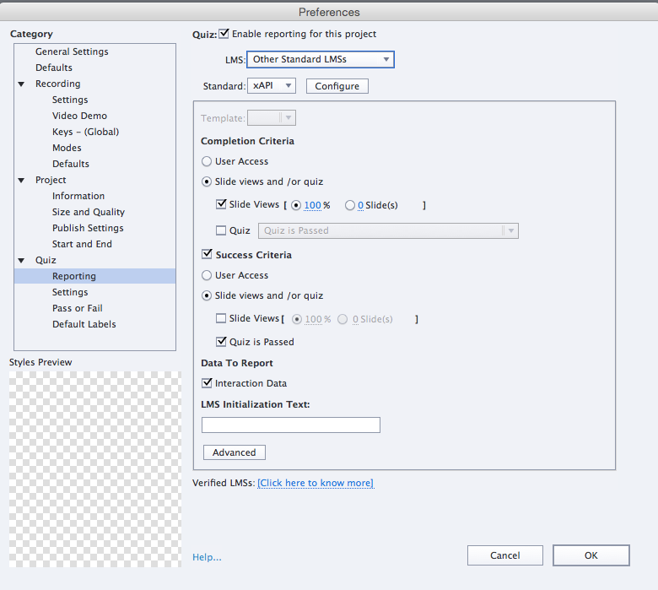Collapse the Project category triangle
Screen dimensions: 658x590
coord(21,181)
